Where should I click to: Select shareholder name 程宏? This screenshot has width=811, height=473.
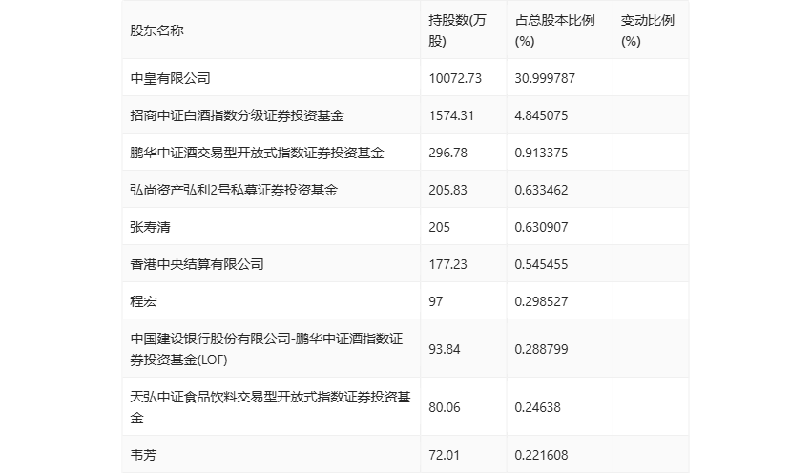(x=143, y=301)
